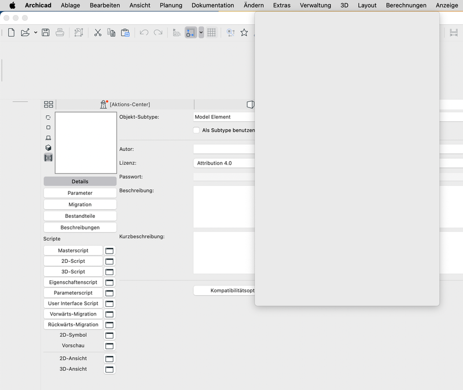Open Vorschau in a separate window icon

109,346
